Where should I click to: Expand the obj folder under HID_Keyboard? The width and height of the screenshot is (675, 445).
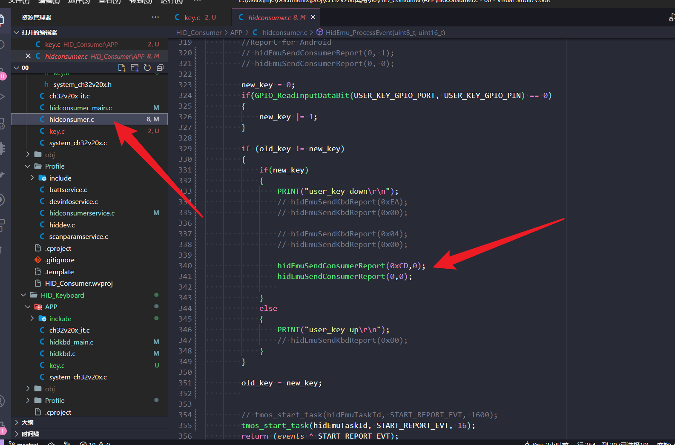(x=28, y=389)
